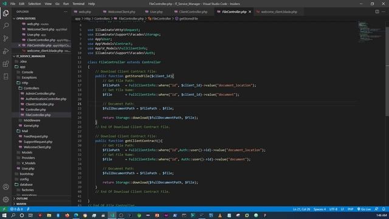Screen dimensions: 389x219
Task: Click the remote window status bar icon
Action: pyautogui.click(x=4, y=209)
